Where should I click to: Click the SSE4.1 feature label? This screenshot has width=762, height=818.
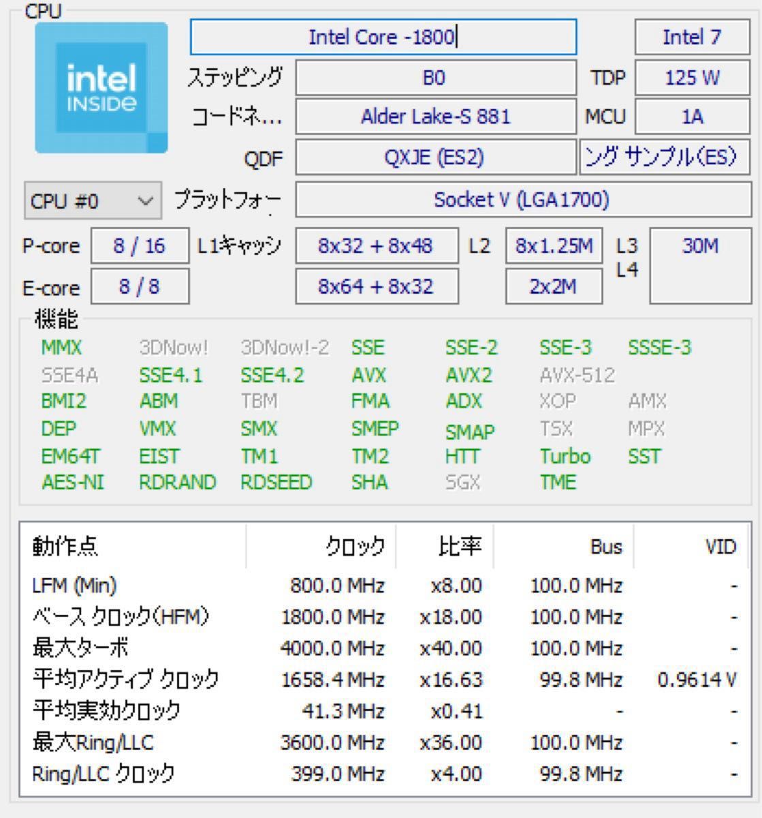tap(170, 375)
